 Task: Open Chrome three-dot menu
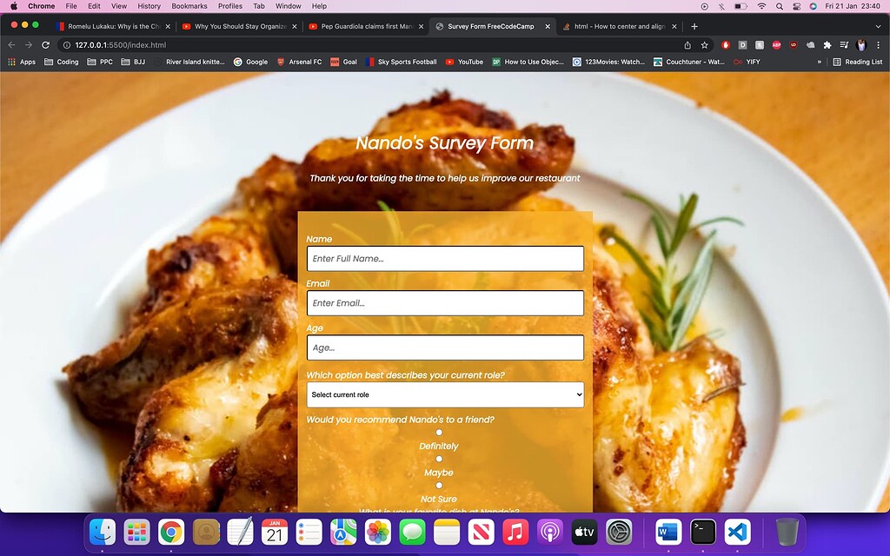tap(878, 45)
